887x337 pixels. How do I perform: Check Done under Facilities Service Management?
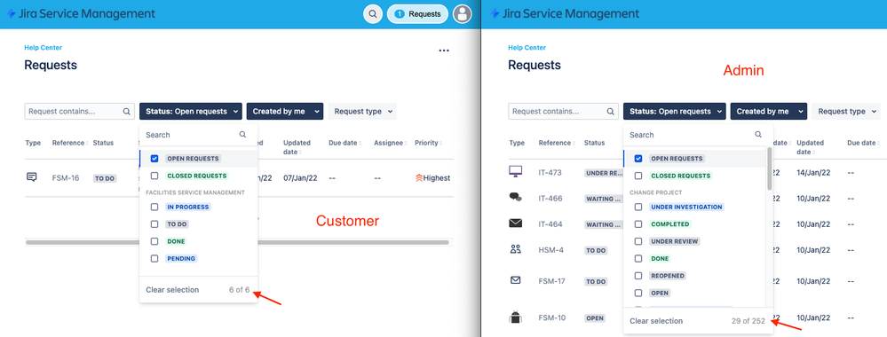[x=154, y=241]
